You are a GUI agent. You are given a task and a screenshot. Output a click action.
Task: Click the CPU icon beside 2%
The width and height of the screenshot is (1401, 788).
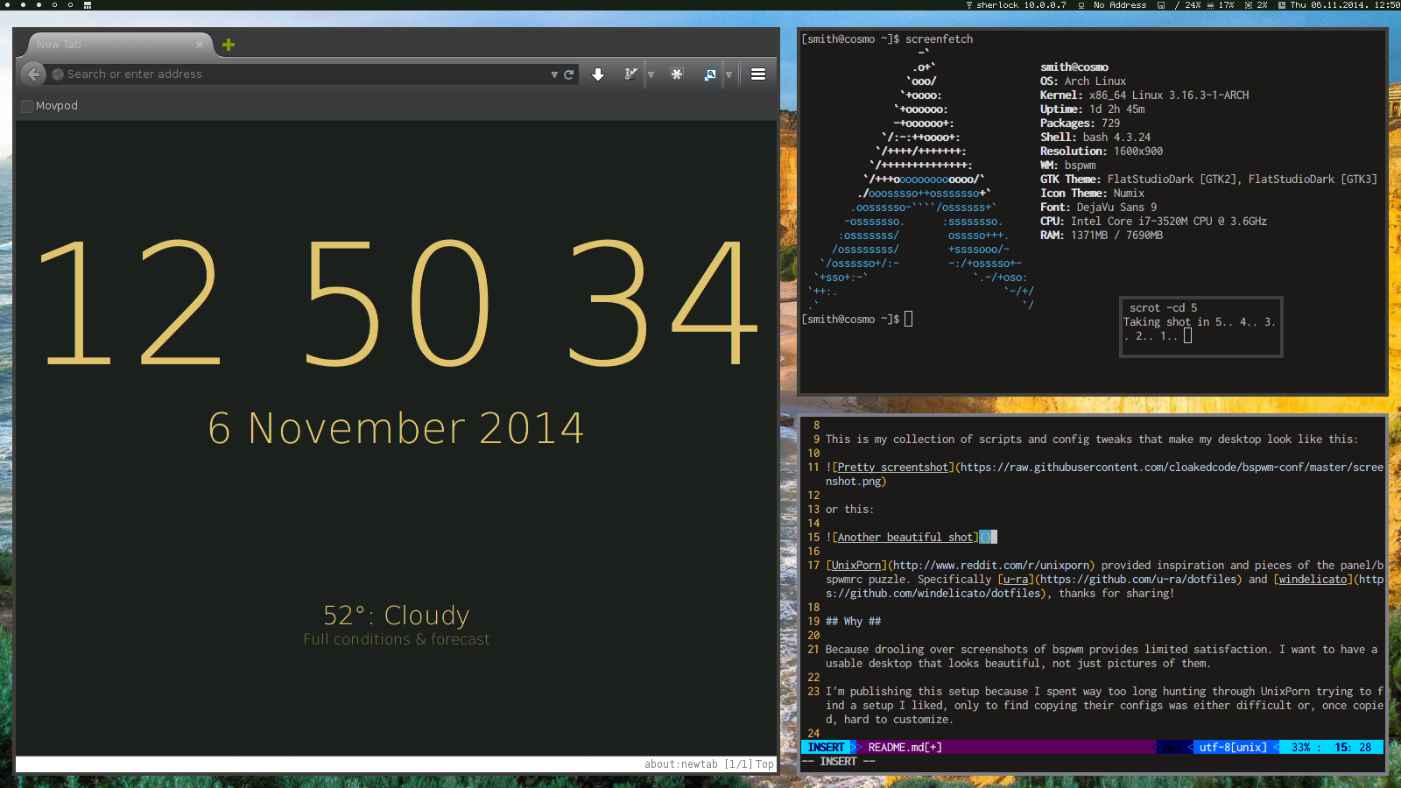(x=1249, y=5)
